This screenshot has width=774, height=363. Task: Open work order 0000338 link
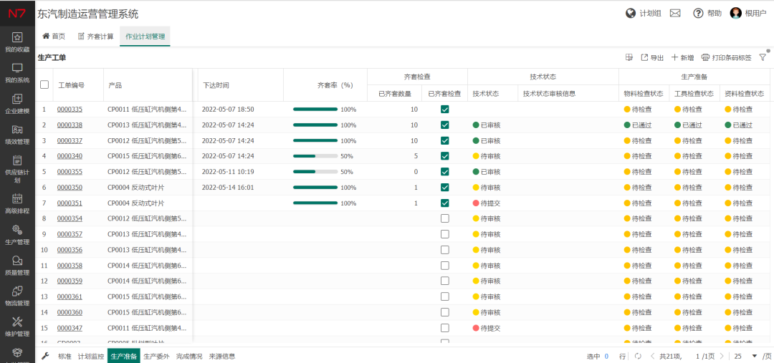[70, 125]
